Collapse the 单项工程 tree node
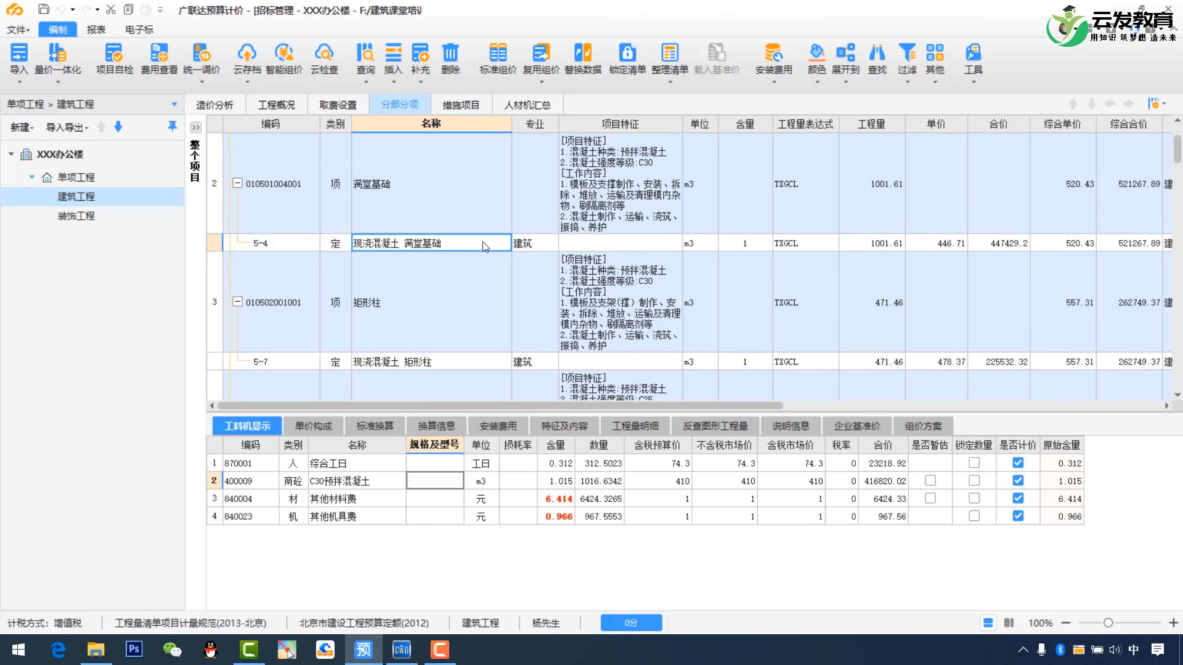This screenshot has width=1183, height=665. (x=32, y=177)
